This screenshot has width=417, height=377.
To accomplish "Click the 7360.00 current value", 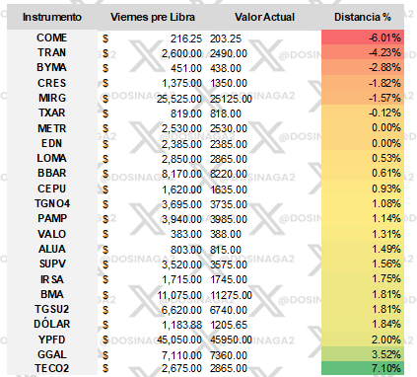I will (229, 355).
